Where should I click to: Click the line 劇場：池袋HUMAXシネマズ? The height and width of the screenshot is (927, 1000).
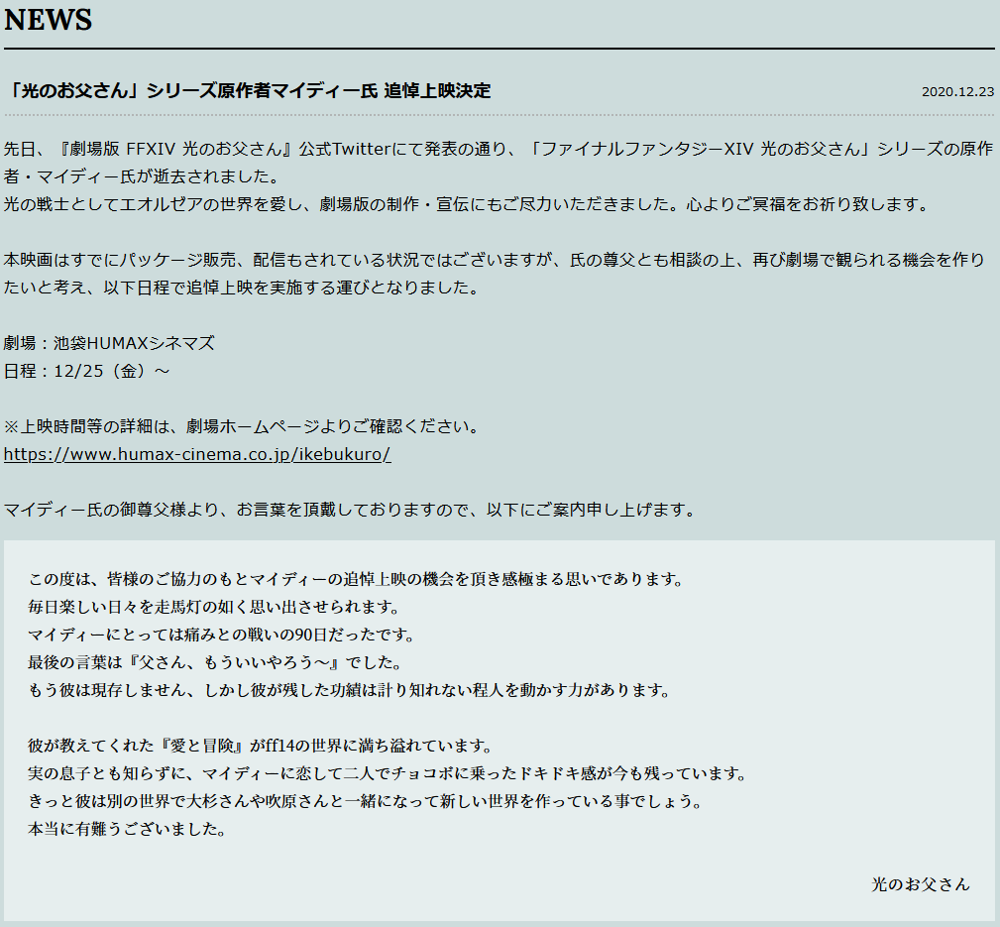tap(109, 343)
